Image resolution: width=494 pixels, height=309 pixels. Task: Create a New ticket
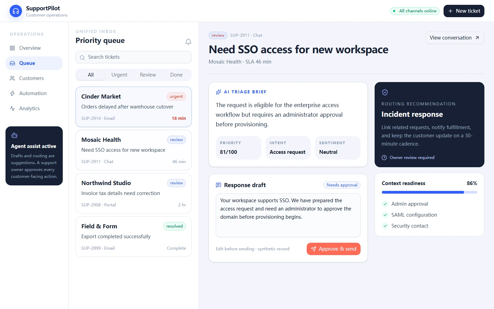(464, 11)
